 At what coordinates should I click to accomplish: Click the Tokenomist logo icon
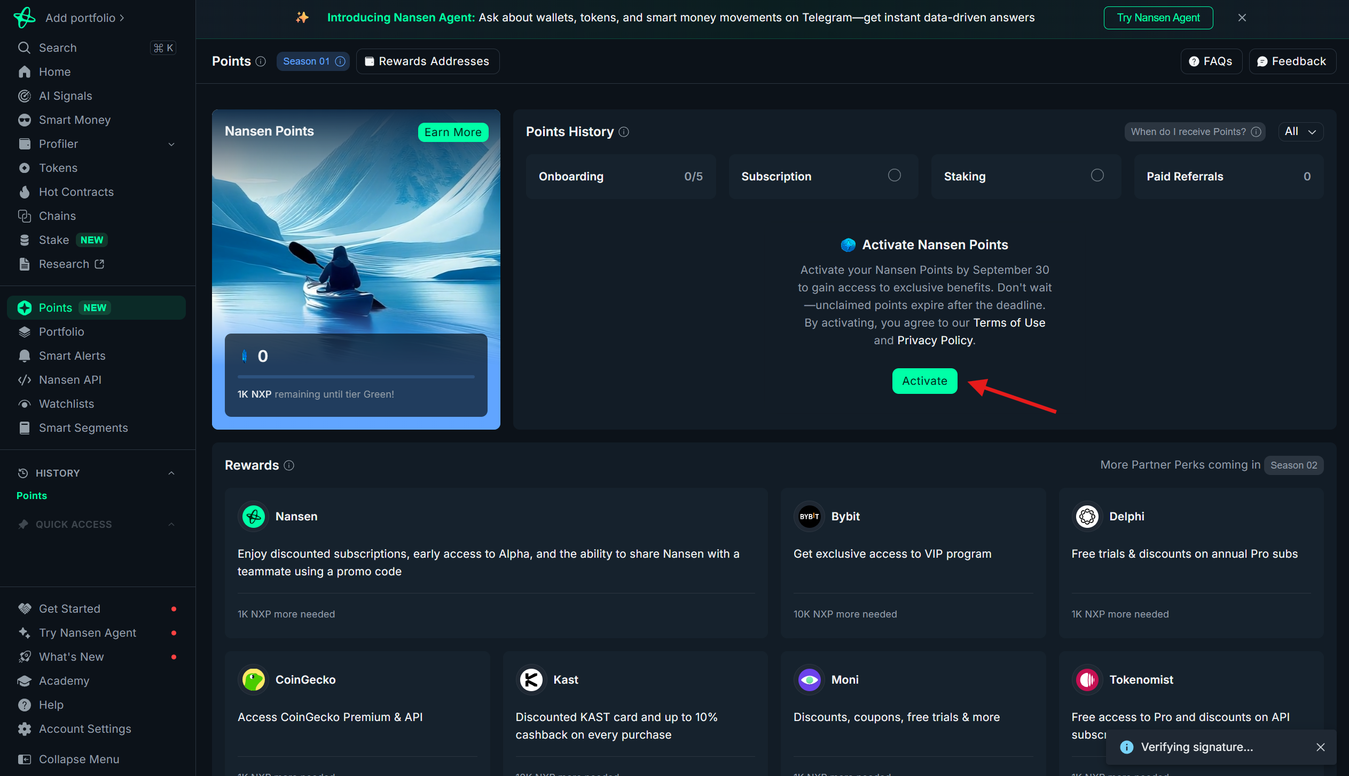(x=1087, y=679)
